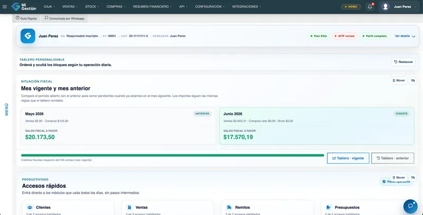Screen dimensions: 423x215
Task: Click the $17.570,19 balance amount
Action: point(238,137)
